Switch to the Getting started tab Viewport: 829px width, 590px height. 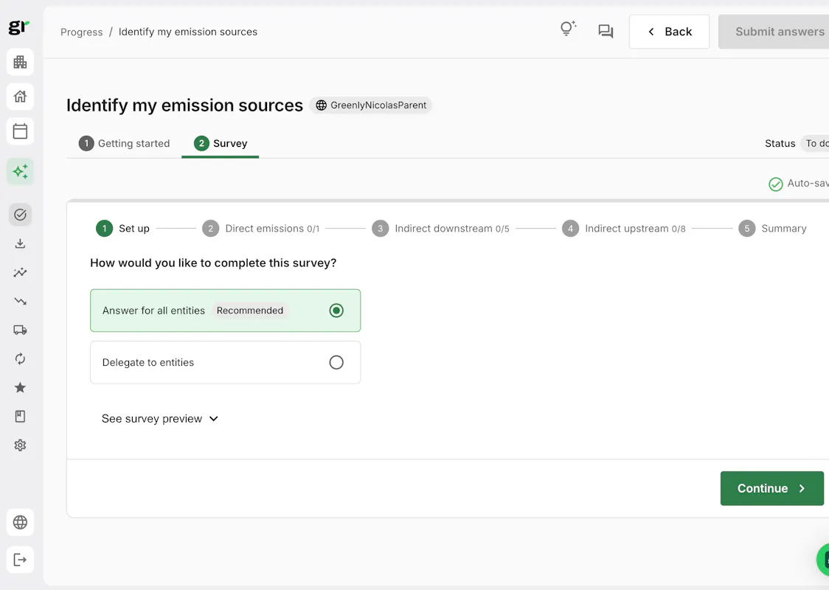[124, 143]
